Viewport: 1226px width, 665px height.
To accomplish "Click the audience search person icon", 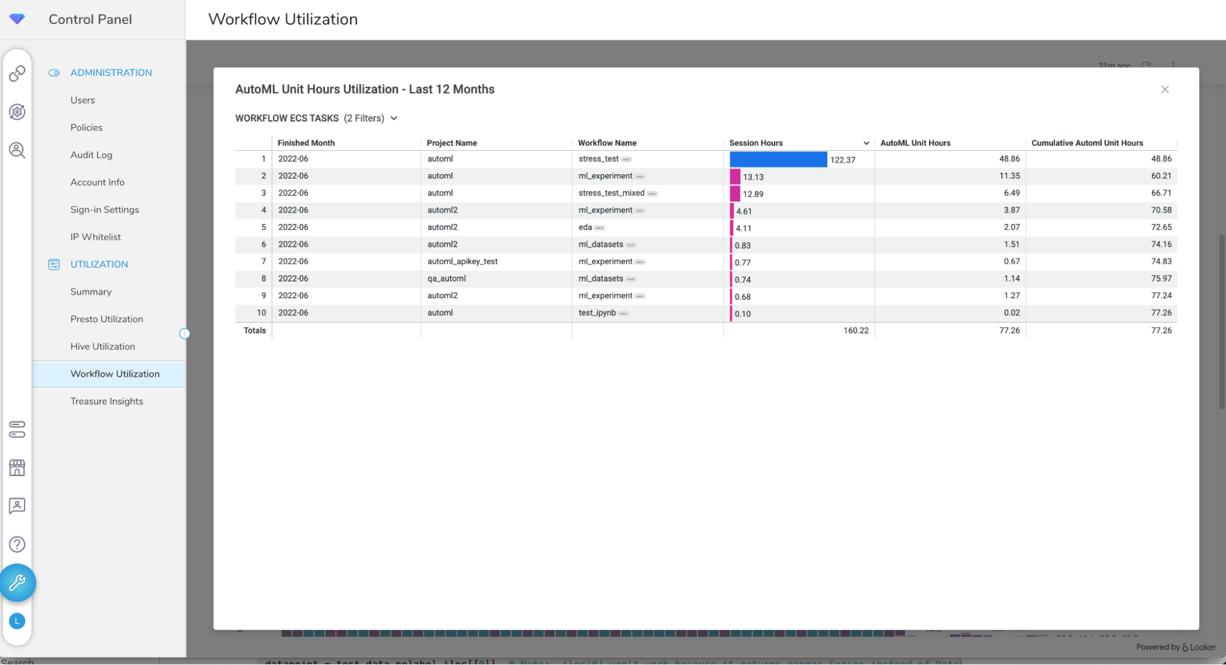I will click(x=17, y=150).
